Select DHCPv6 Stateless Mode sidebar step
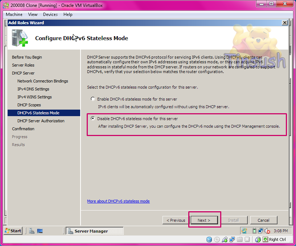The width and height of the screenshot is (296, 246). point(44,113)
